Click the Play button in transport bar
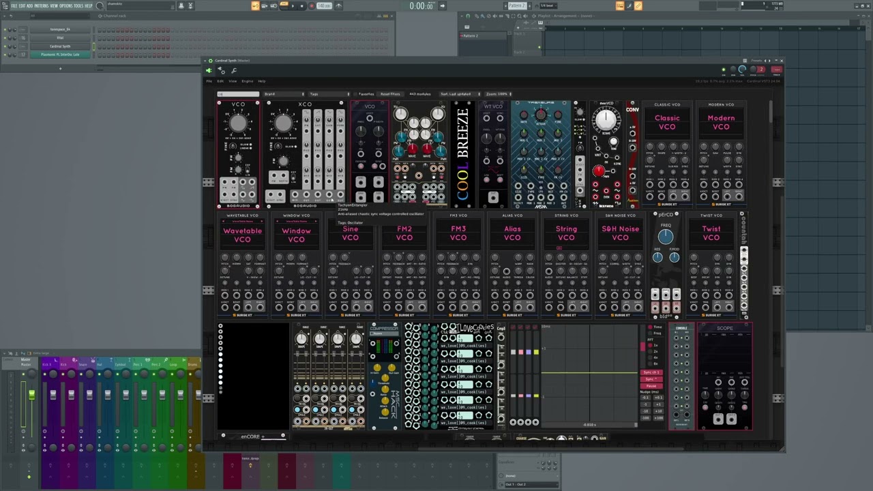873x491 pixels. [293, 6]
